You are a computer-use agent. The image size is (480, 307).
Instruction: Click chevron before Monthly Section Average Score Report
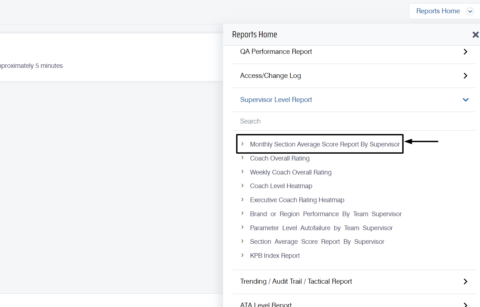pos(243,144)
